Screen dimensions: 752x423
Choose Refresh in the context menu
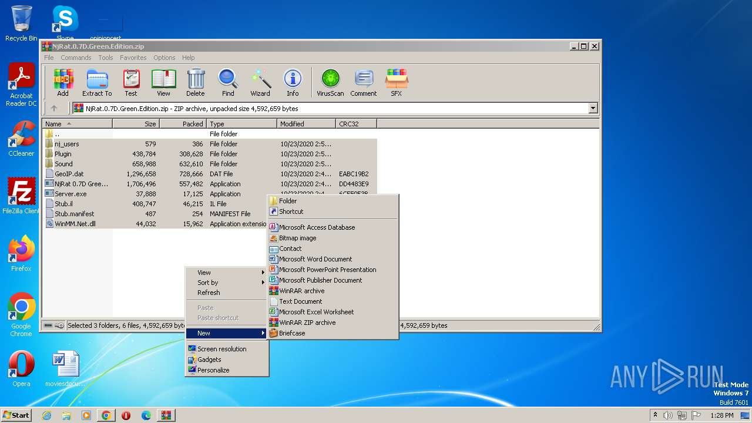227,293
